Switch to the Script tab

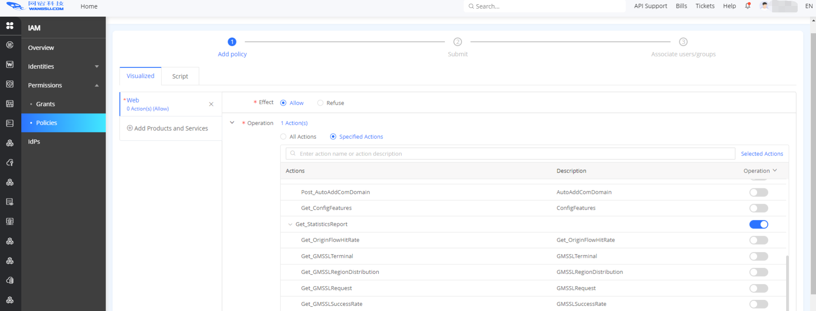[x=180, y=76]
